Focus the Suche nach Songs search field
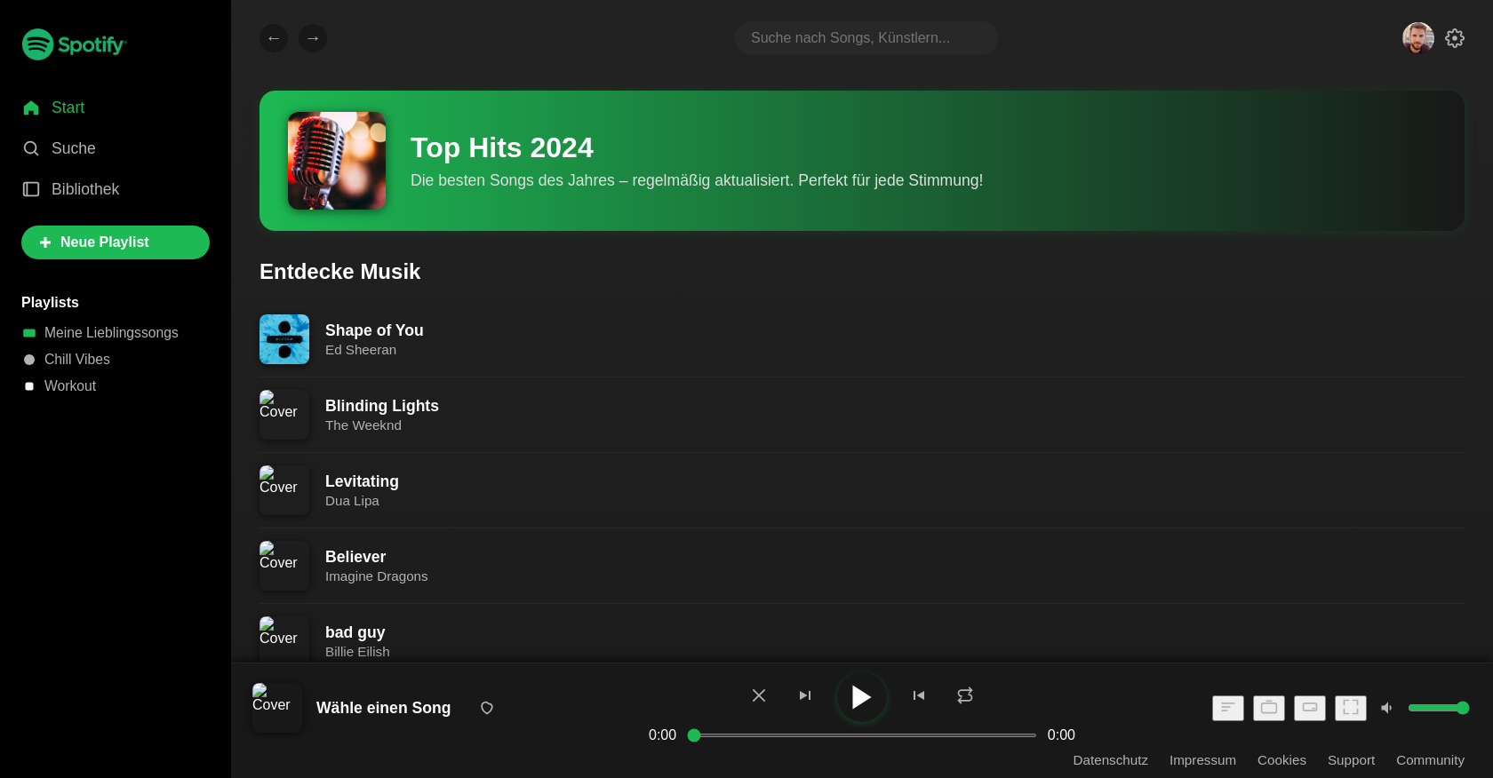Image resolution: width=1493 pixels, height=778 pixels. (866, 38)
